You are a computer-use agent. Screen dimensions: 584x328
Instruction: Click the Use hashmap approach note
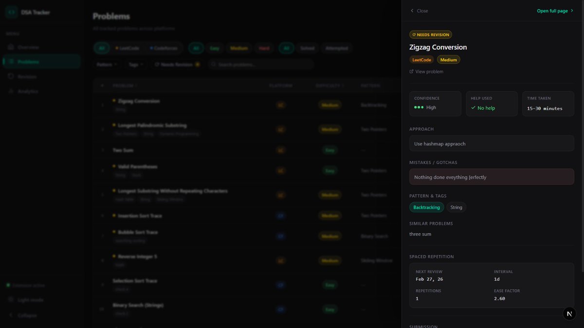click(492, 143)
